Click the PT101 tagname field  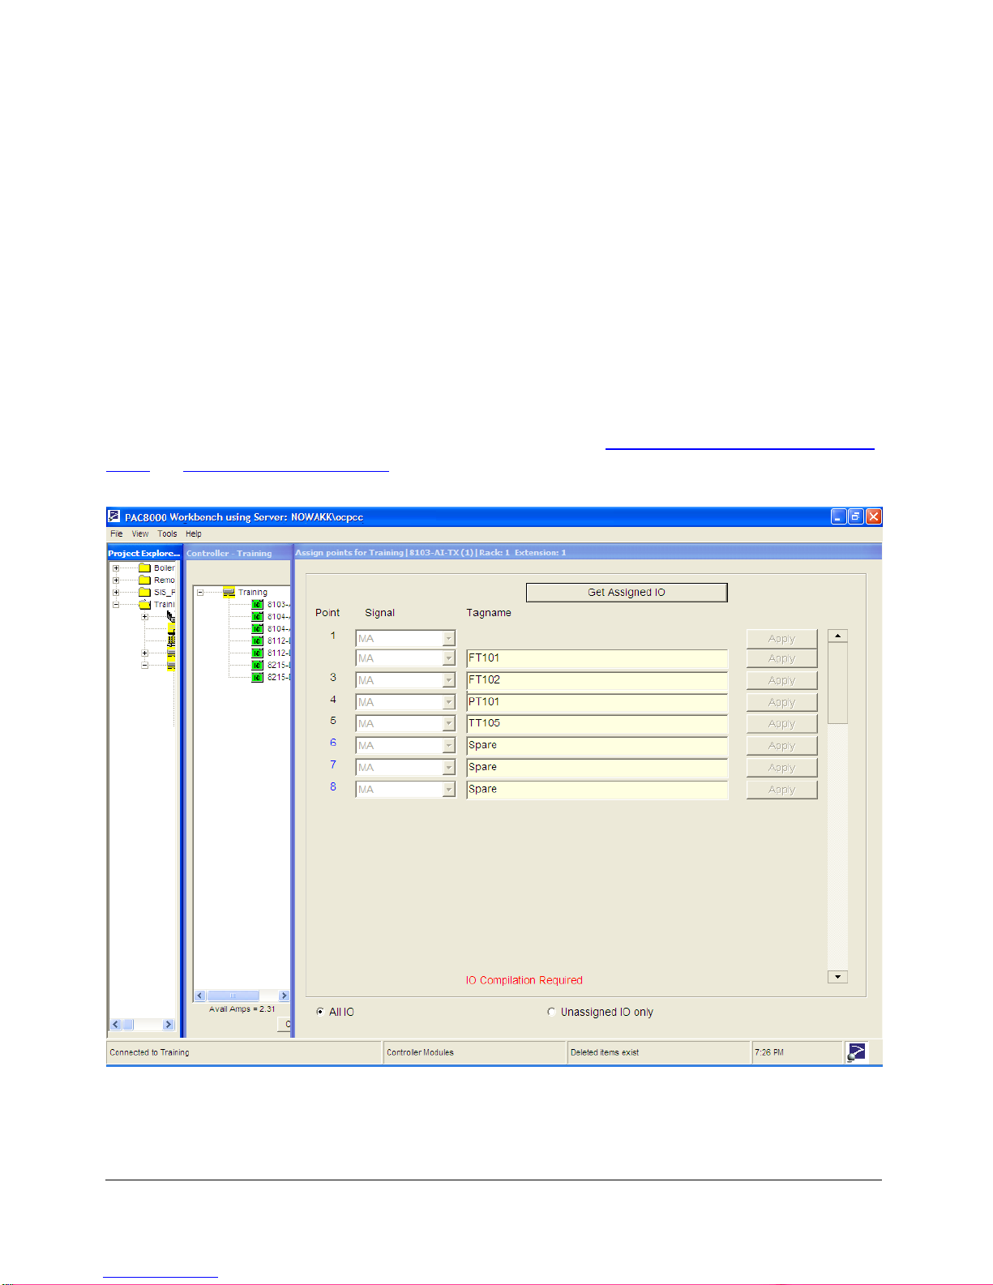point(597,702)
